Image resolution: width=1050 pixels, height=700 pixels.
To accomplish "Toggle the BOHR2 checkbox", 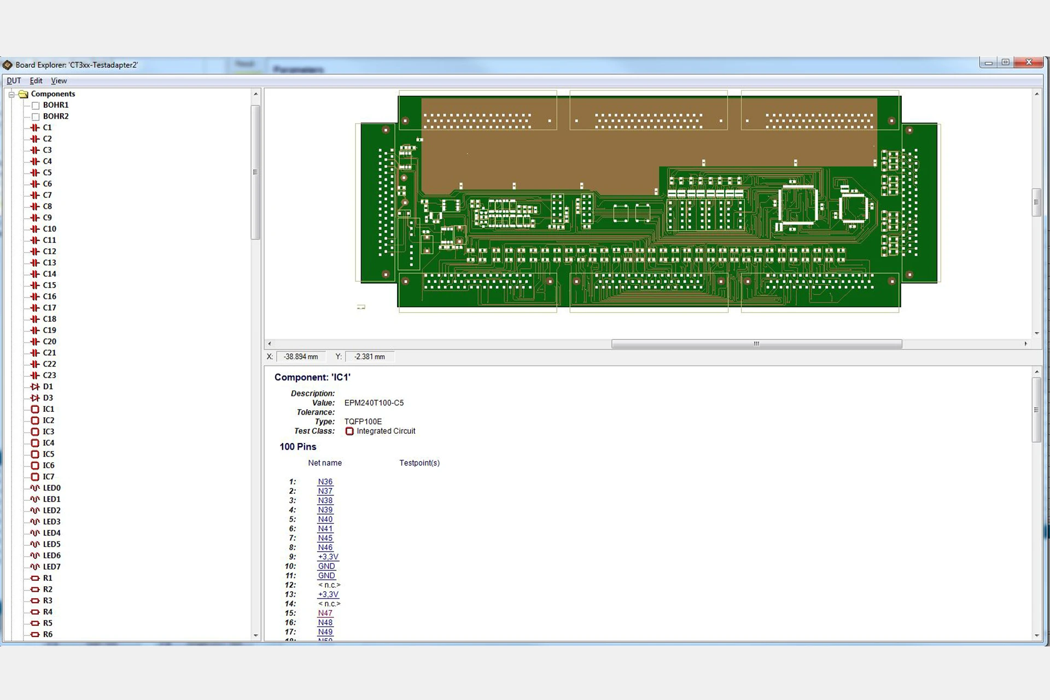I will [x=36, y=116].
